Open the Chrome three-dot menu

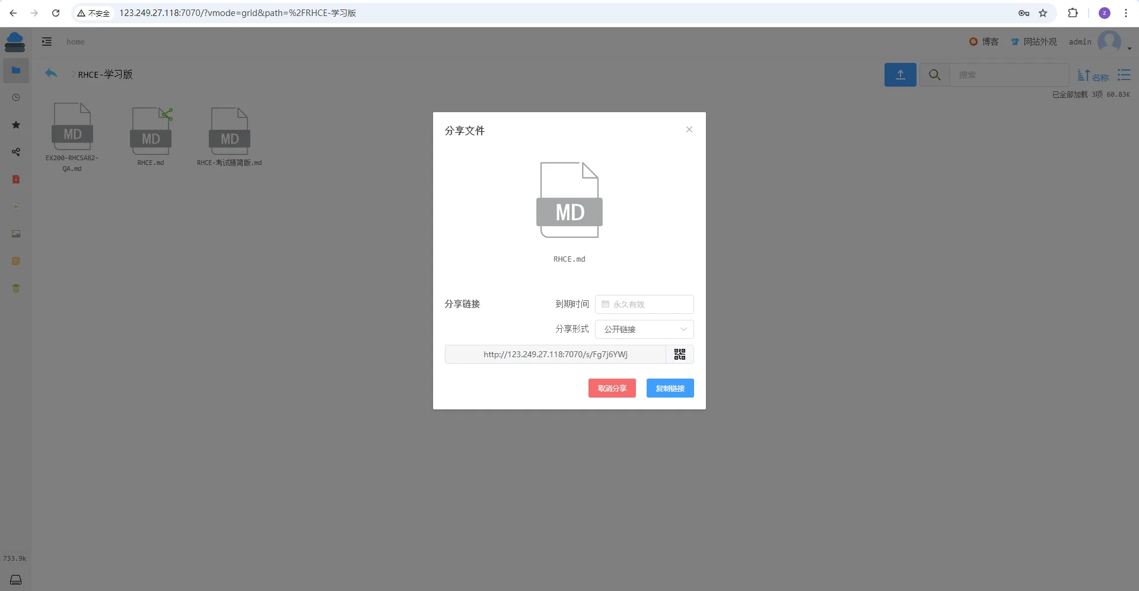pyautogui.click(x=1126, y=13)
